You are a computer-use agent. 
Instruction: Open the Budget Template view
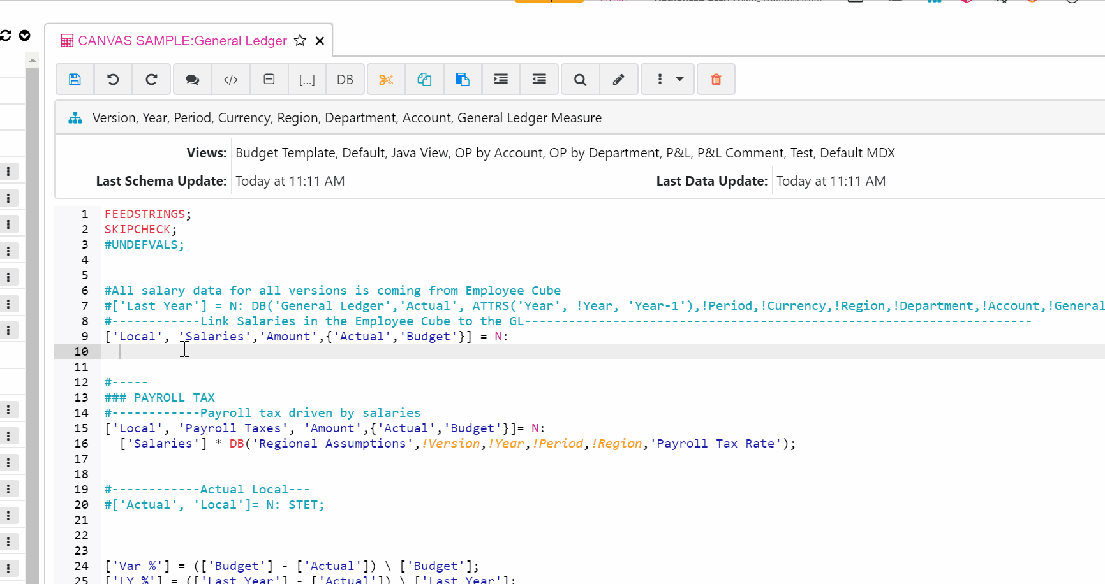tap(285, 152)
